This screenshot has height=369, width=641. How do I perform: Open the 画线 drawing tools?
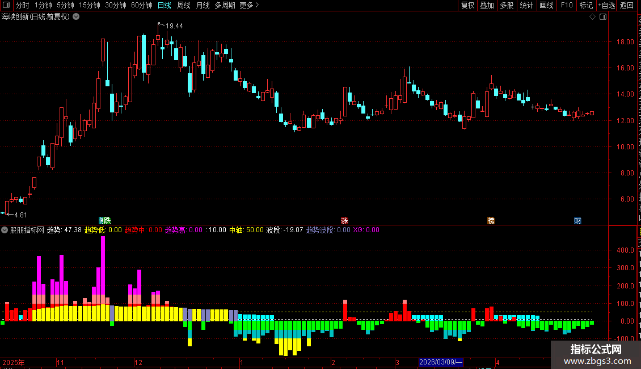coord(546,5)
